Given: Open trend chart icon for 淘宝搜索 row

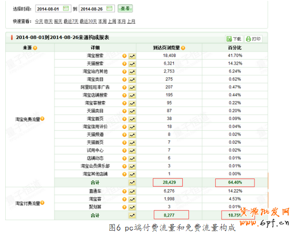Looking at the screenshot, I should pyautogui.click(x=132, y=56).
